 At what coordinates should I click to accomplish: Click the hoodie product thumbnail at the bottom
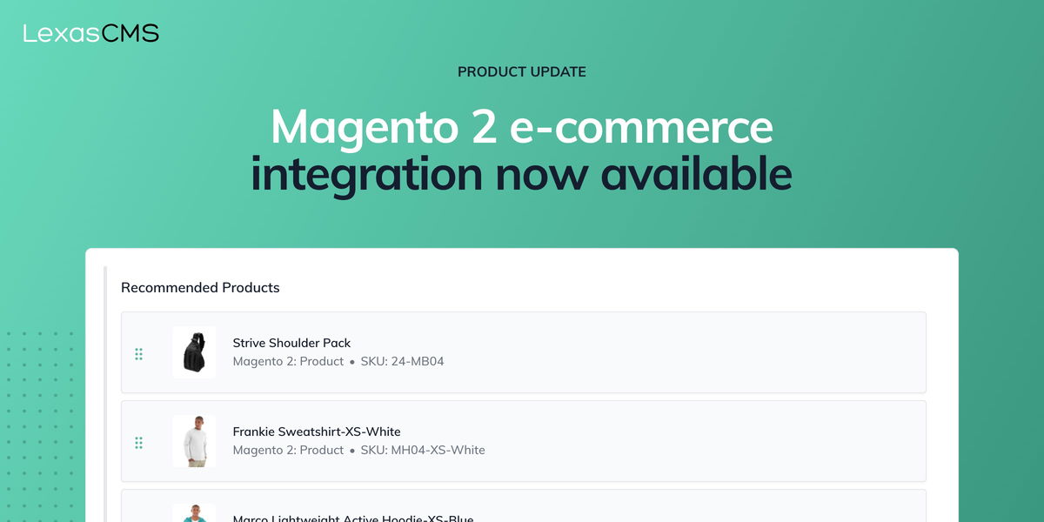[194, 512]
